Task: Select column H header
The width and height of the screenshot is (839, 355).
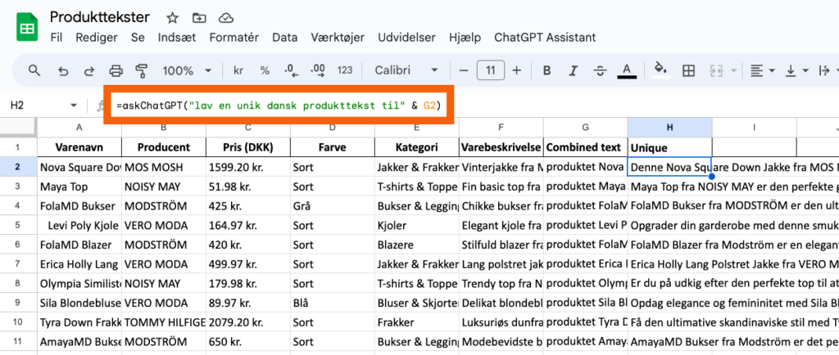Action: coord(669,128)
